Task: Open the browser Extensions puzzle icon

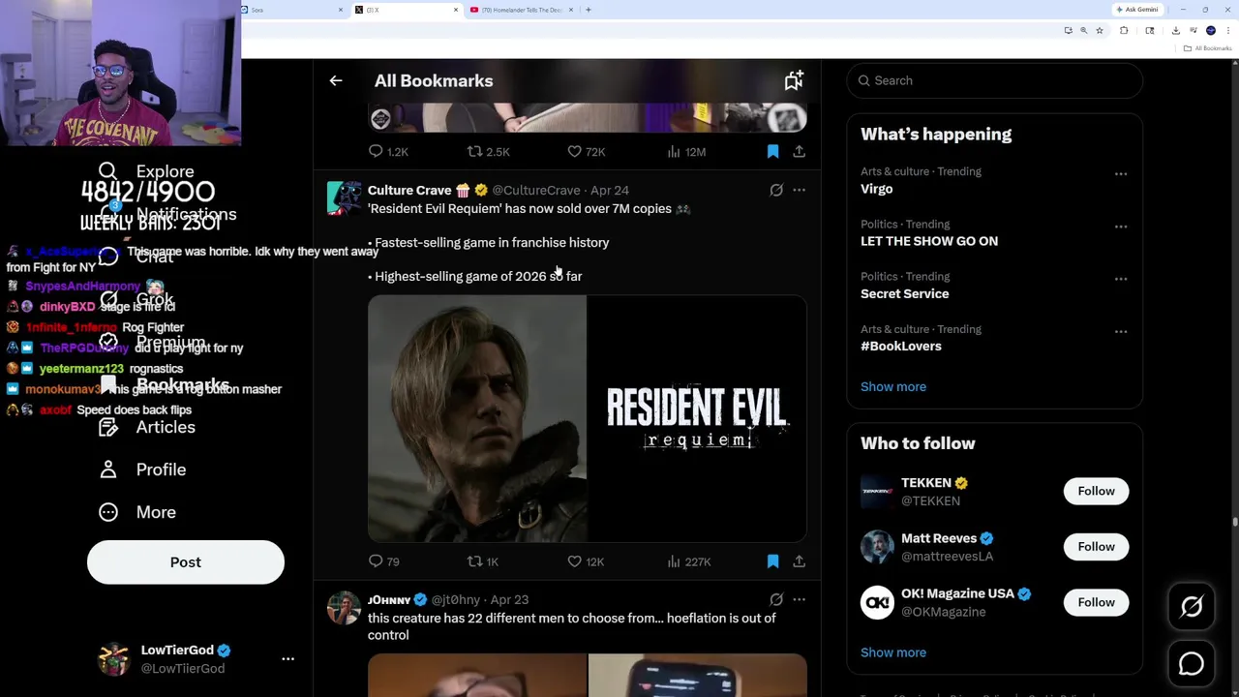Action: click(x=1124, y=31)
